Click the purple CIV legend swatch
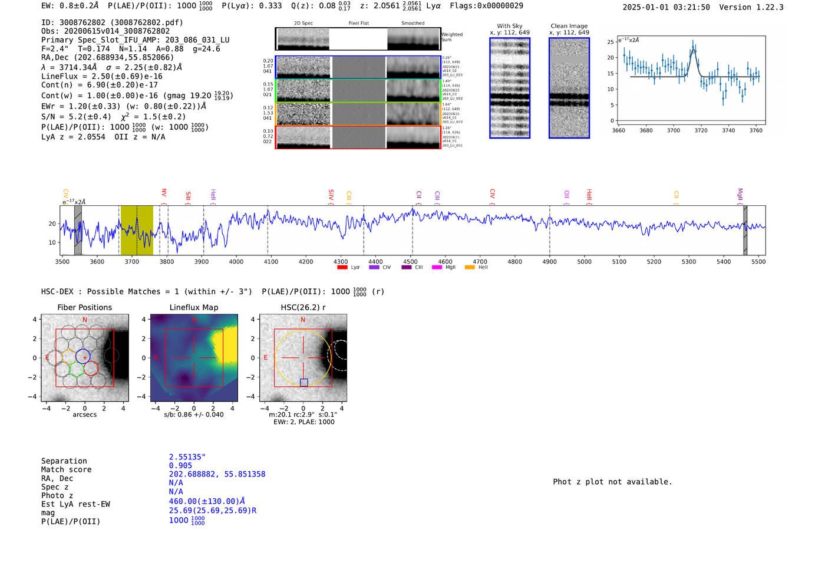Image resolution: width=825 pixels, height=562 pixels. (374, 268)
